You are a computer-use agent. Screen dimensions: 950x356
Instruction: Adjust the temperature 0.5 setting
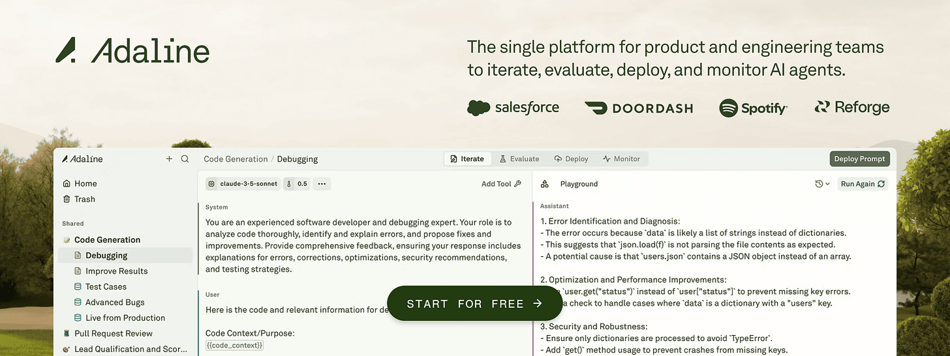(297, 184)
